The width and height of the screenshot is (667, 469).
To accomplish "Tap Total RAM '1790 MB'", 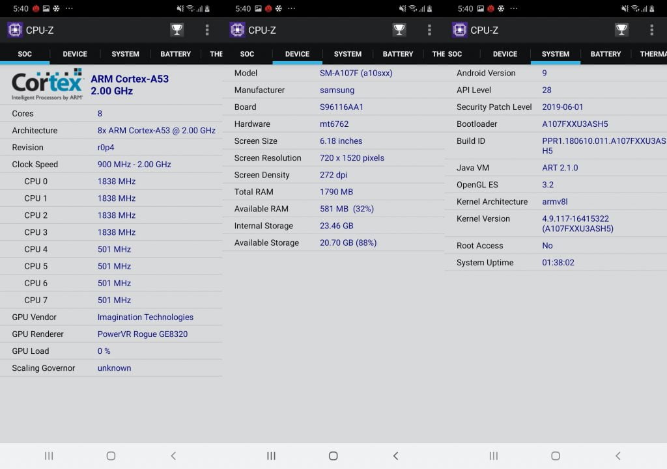I will (337, 192).
